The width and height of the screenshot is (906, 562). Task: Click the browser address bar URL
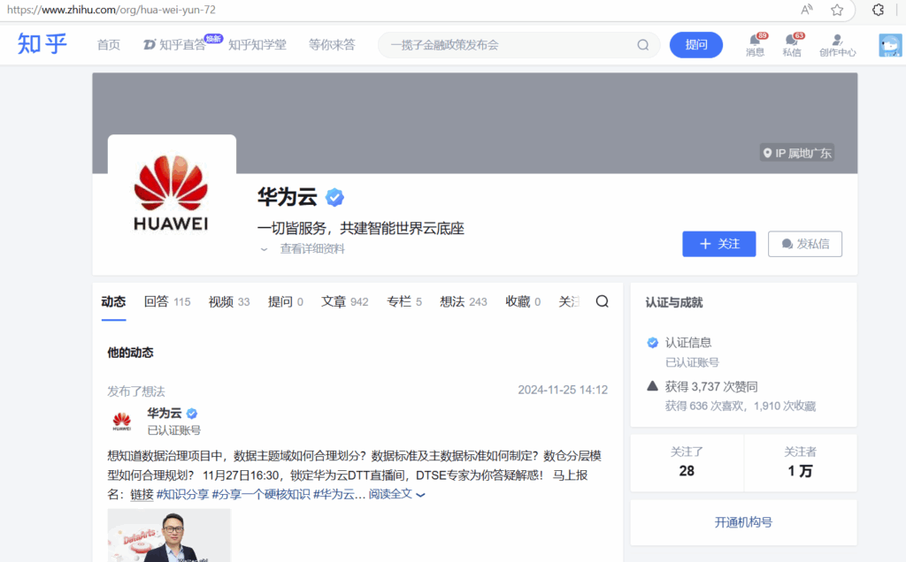[111, 10]
